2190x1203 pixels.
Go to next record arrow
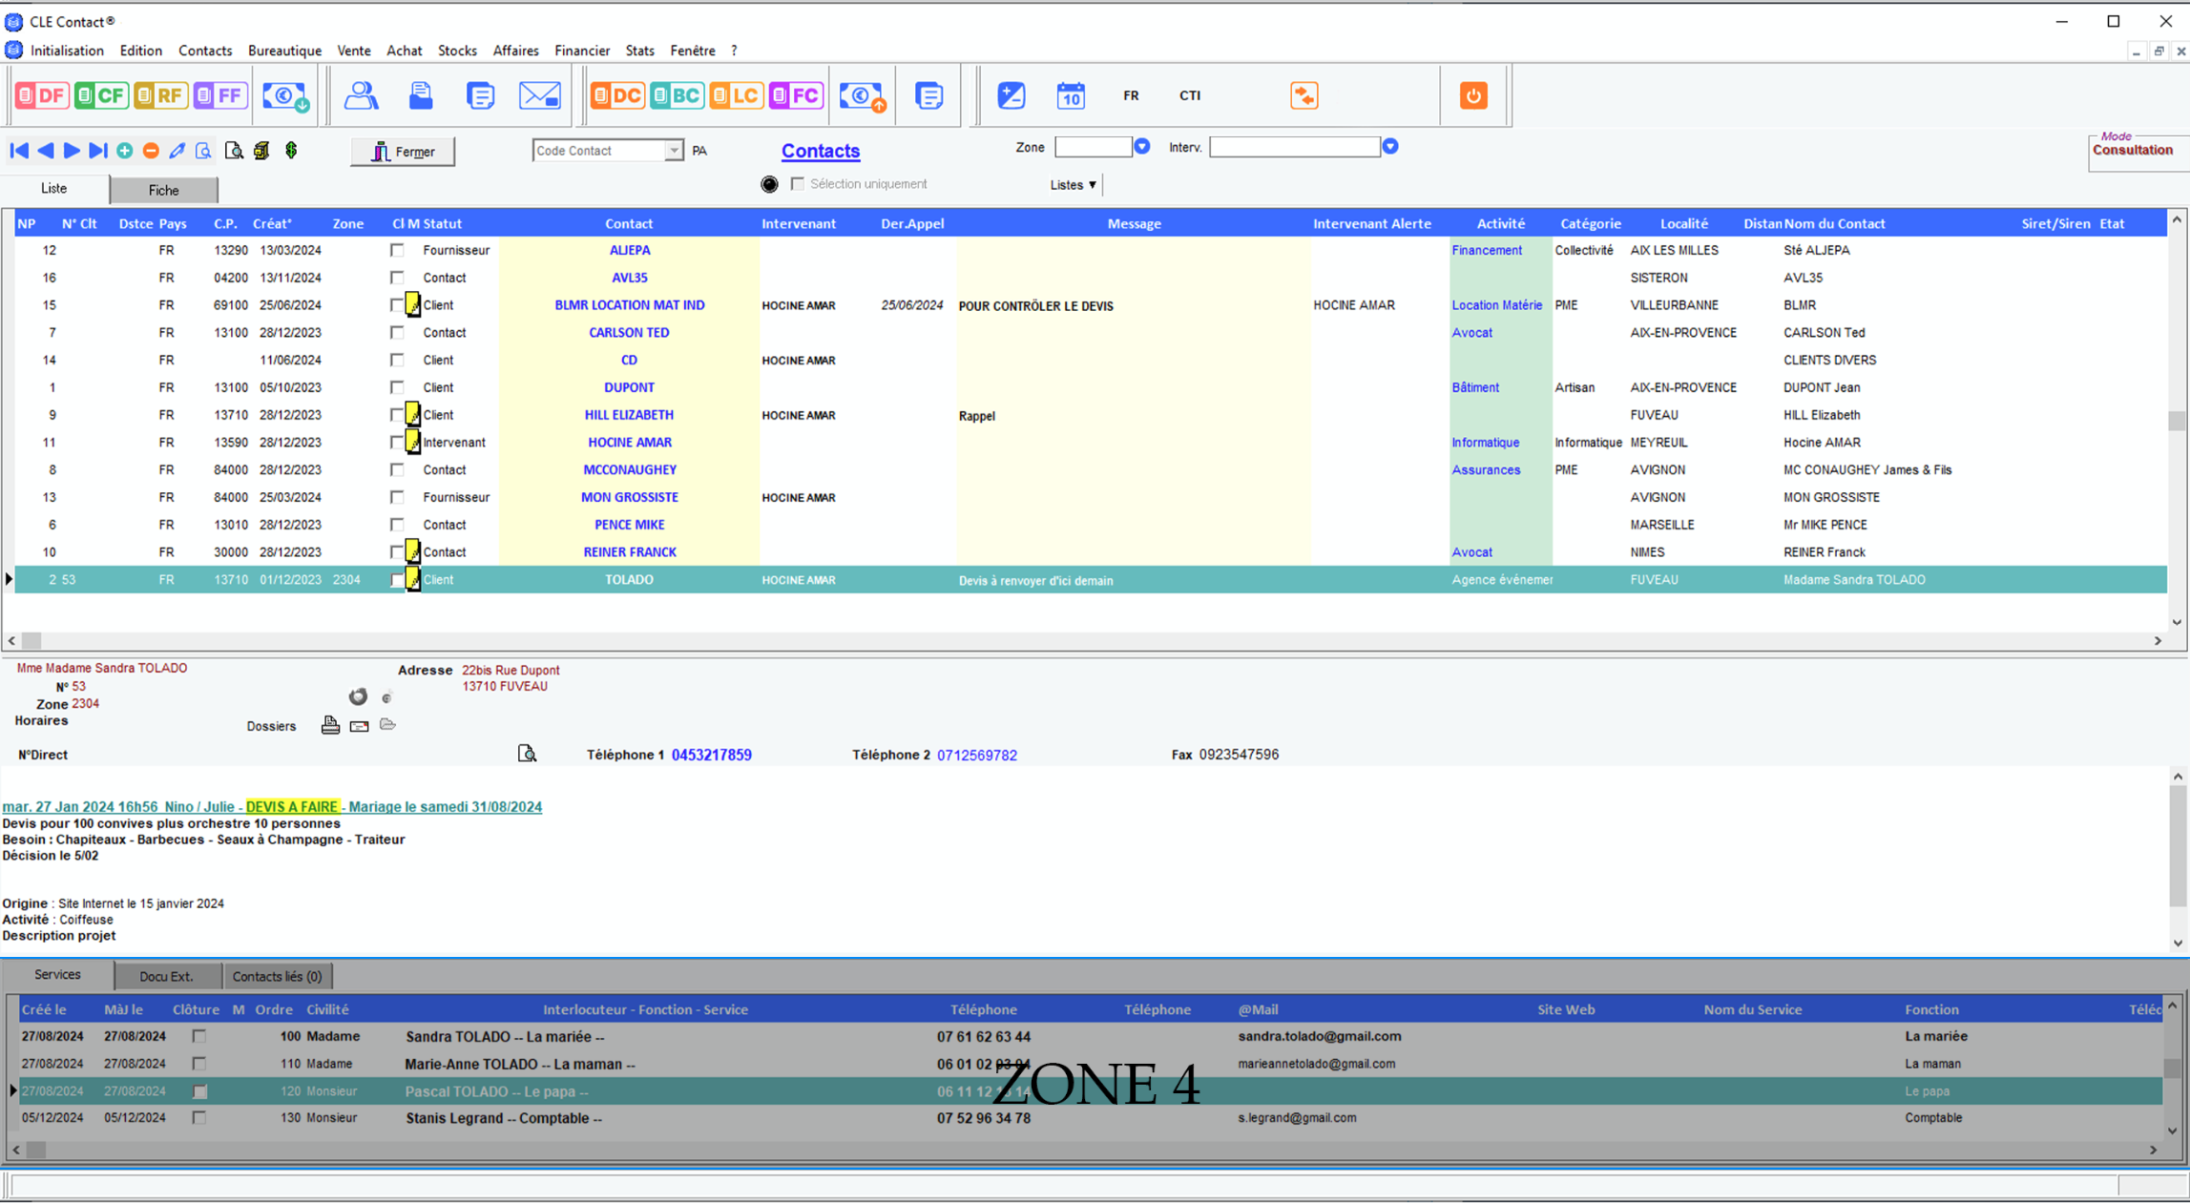pos(72,151)
